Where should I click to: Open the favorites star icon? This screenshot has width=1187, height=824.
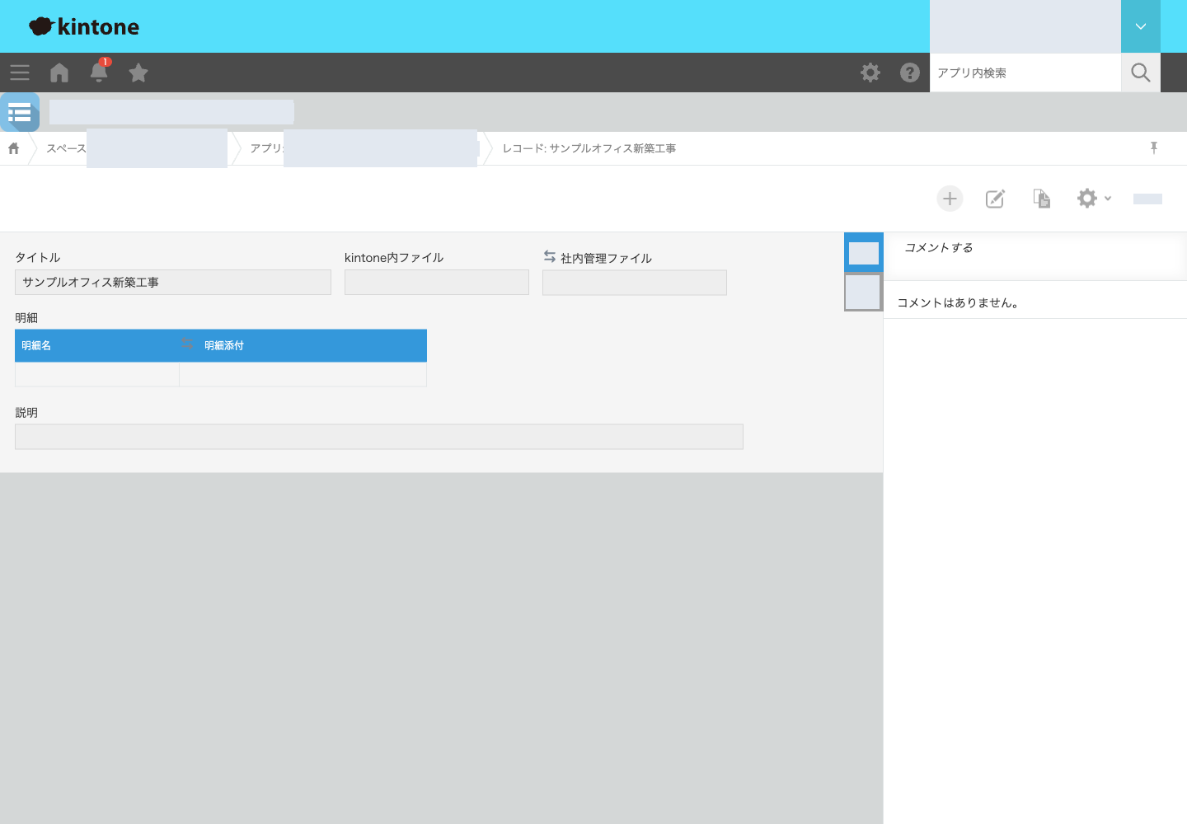click(x=138, y=73)
